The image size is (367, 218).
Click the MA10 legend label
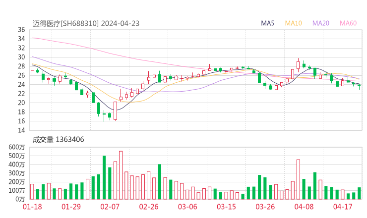[293, 23]
